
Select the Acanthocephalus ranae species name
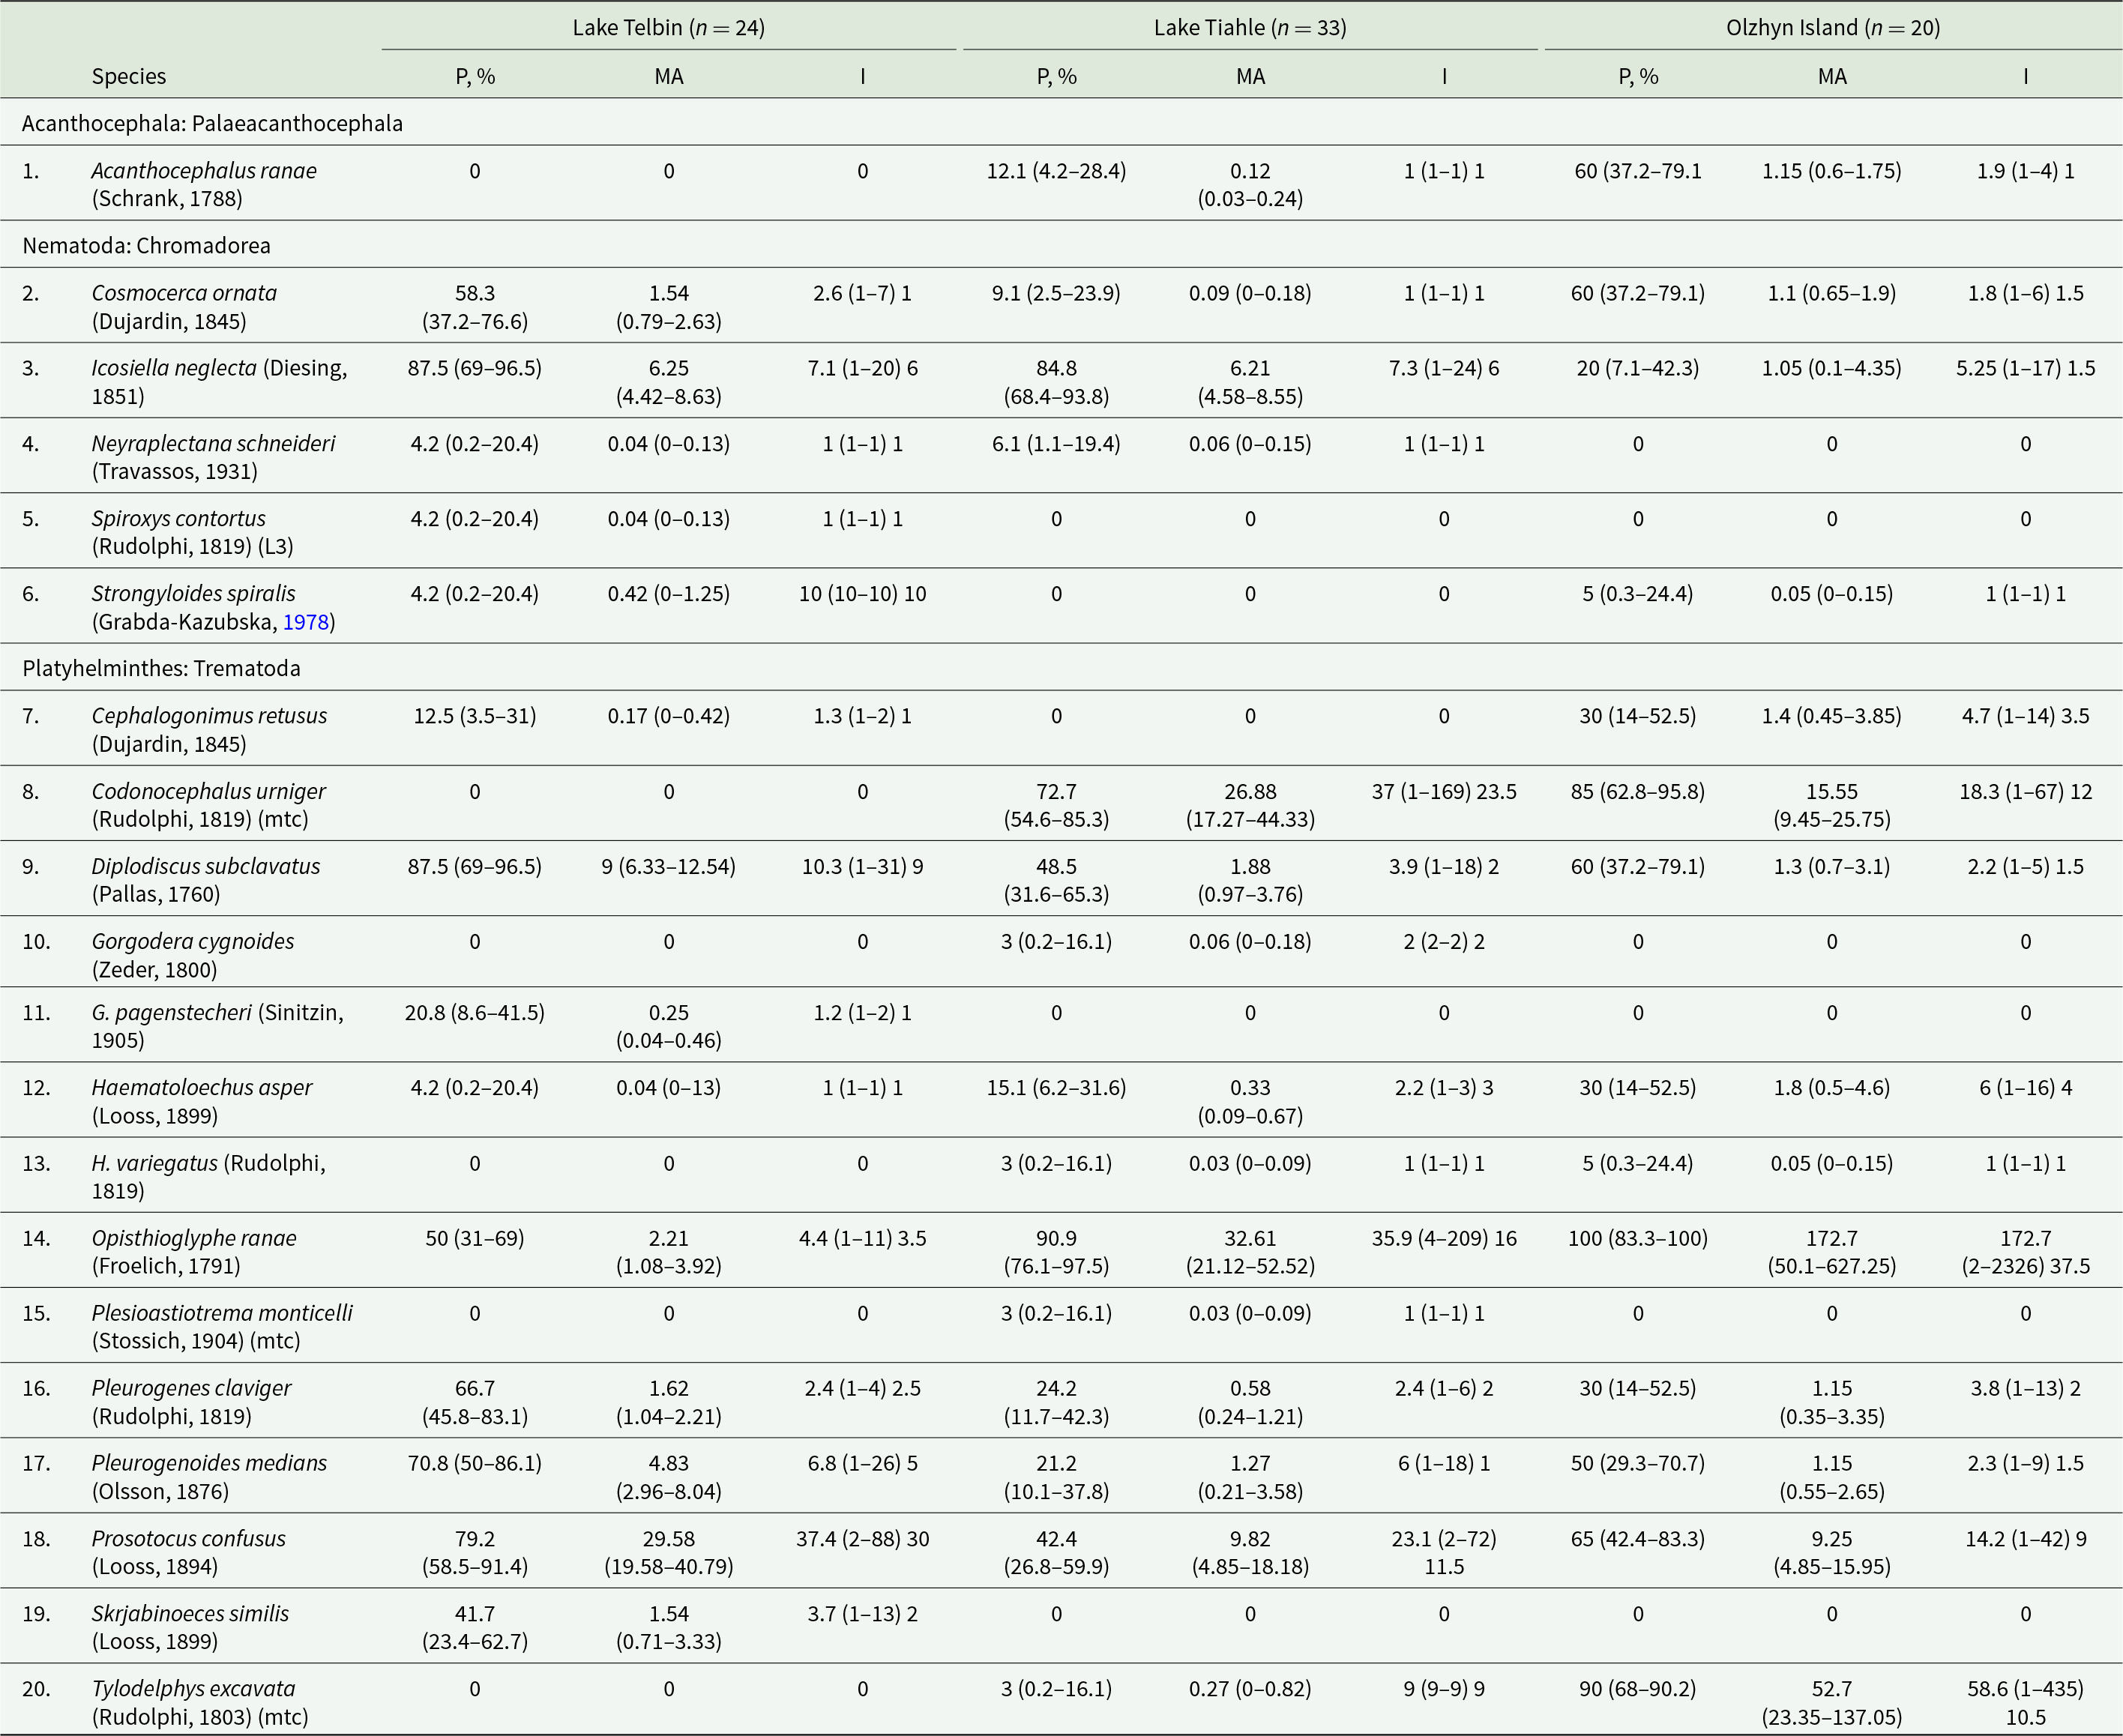click(204, 171)
